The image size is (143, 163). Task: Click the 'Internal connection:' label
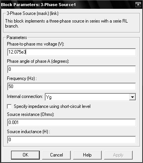(x=25, y=96)
